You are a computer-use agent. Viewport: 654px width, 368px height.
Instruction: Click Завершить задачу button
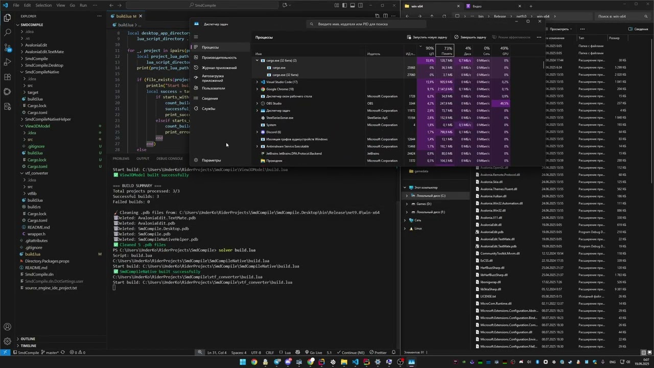coord(470,37)
